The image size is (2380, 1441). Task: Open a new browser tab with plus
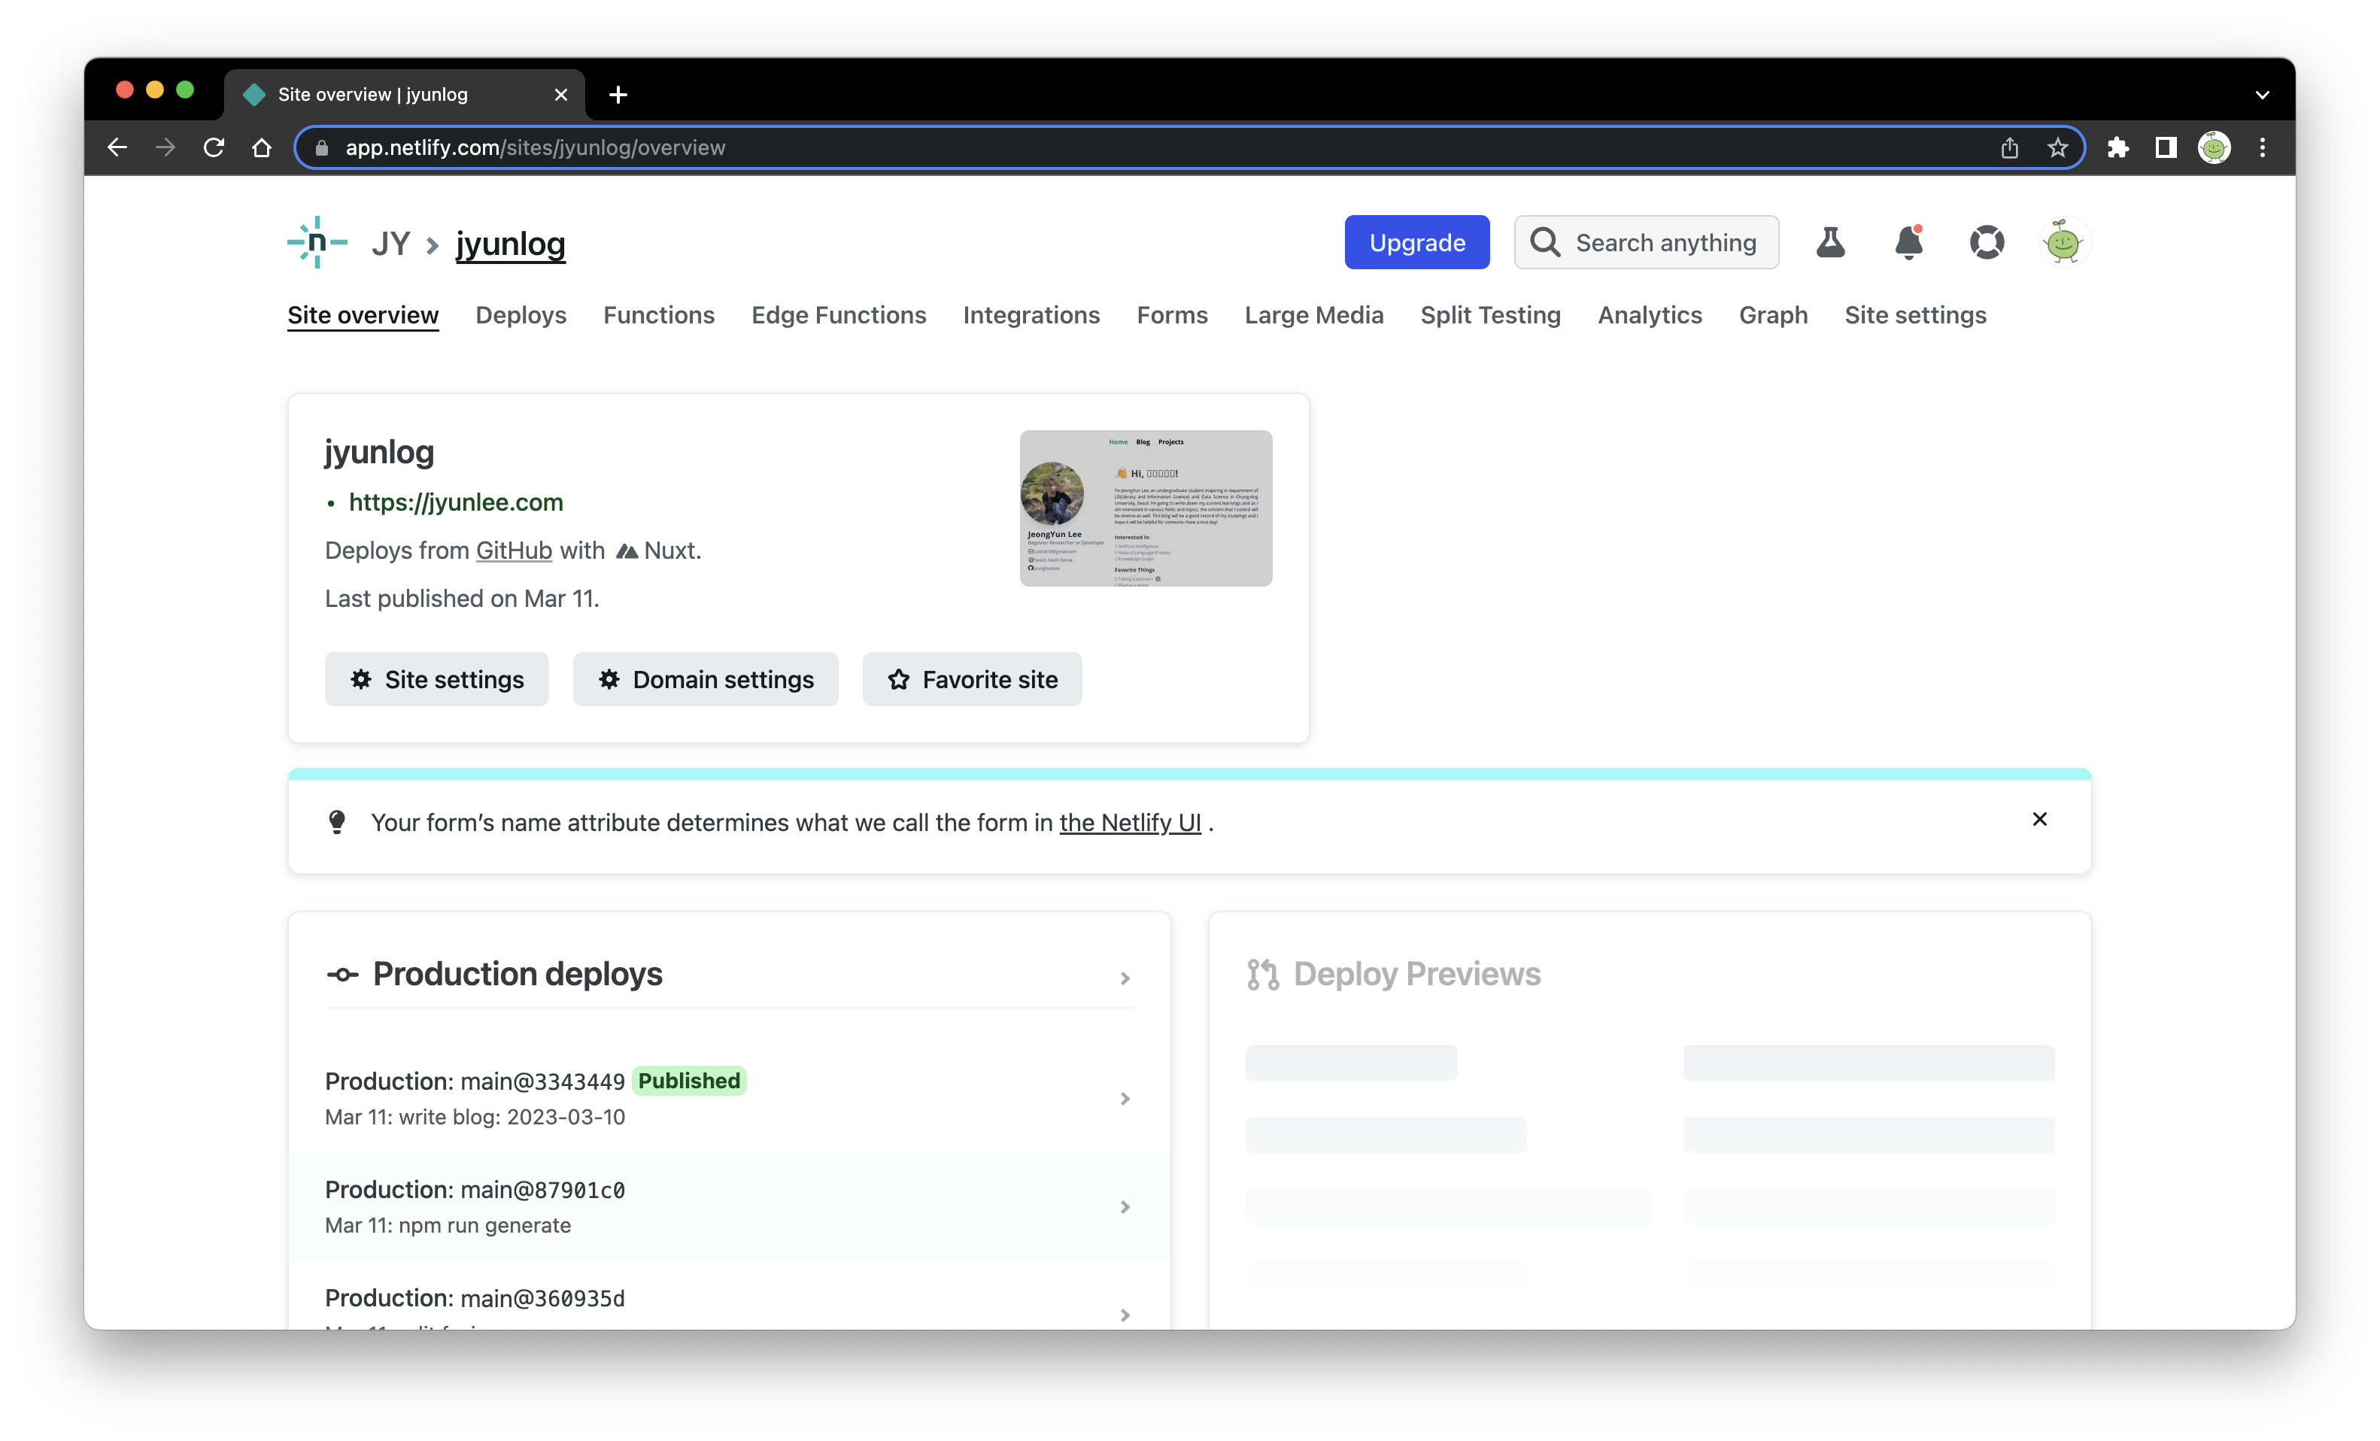(618, 95)
